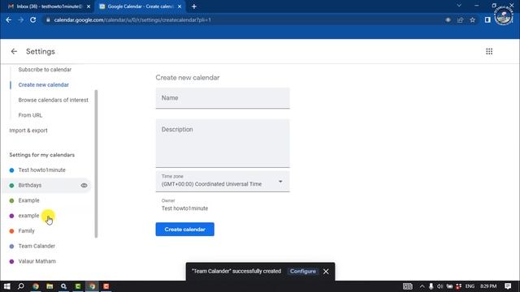Close the Gmail Inbox tab
This screenshot has width=520, height=292.
(89, 6)
